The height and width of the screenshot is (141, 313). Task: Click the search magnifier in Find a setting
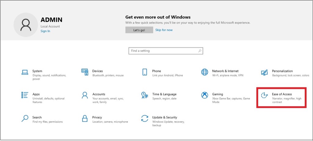click(x=200, y=51)
